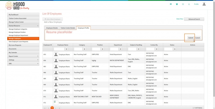The image size is (215, 109).
Task: Open the notifications bell icon
Action: pos(189,4)
